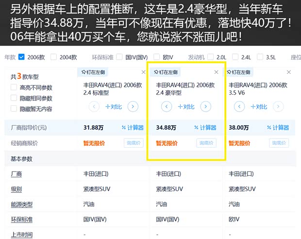The image size is (301, 239).
Task: Click the 欧IV value in 环保标准 row
Action: [x=234, y=219]
